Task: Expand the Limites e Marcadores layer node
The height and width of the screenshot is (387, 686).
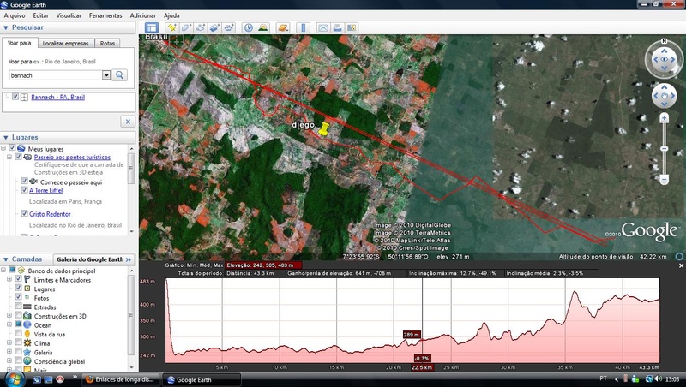Action: point(9,279)
